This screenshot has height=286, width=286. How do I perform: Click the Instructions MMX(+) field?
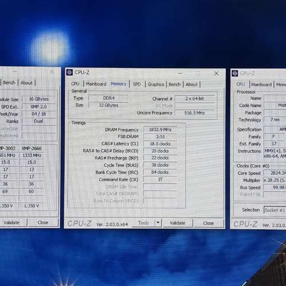(x=275, y=153)
